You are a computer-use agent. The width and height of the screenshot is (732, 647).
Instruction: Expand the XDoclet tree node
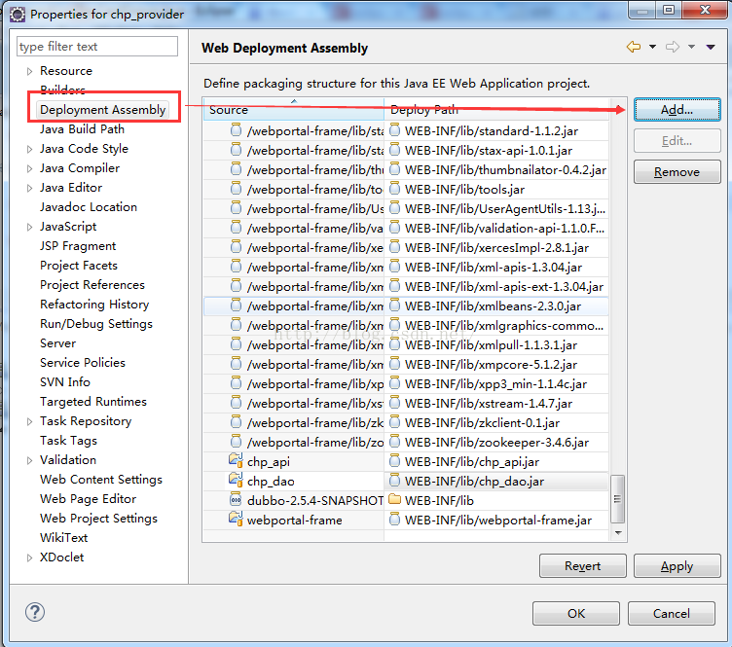tap(29, 557)
